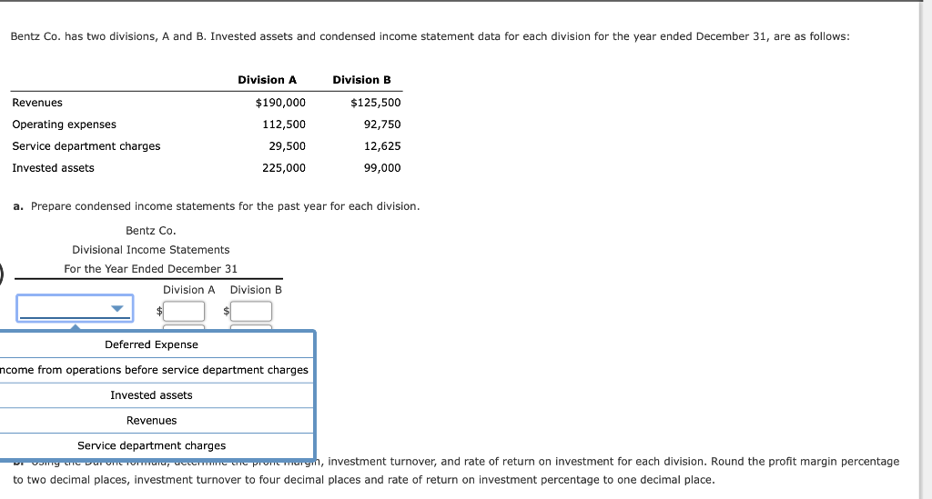Click Division A income statement column header

click(x=189, y=290)
